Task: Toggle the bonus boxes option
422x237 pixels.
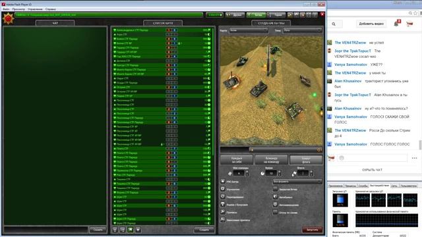Action: [x=223, y=205]
